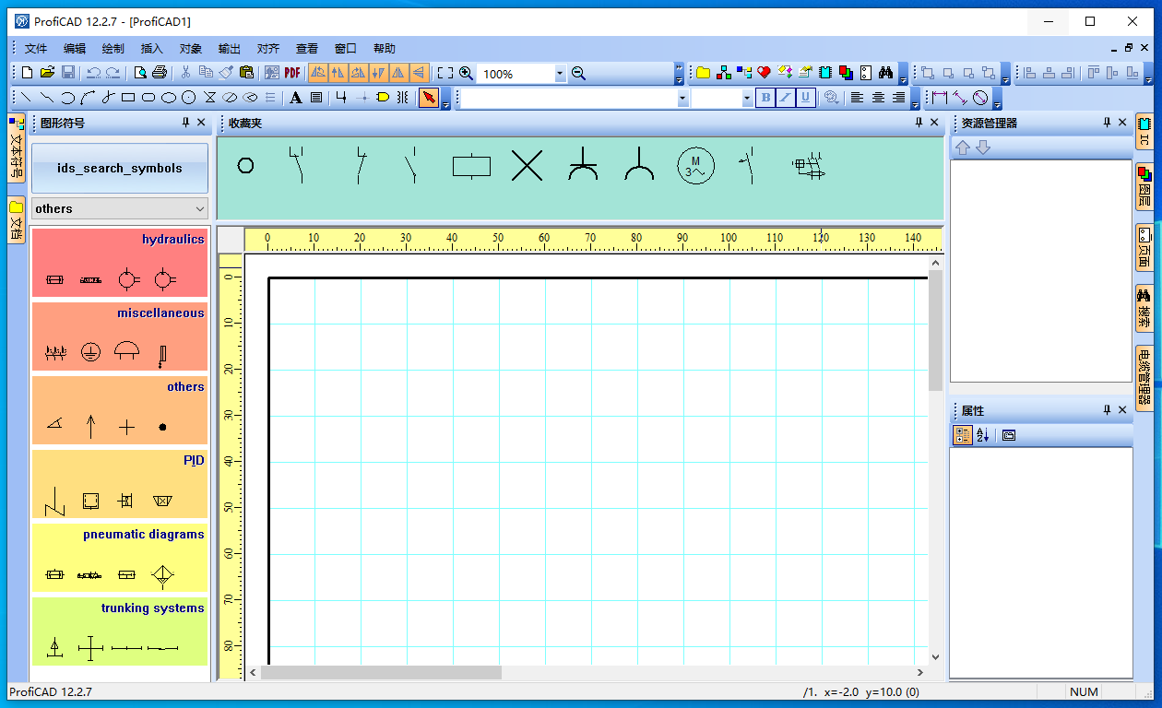The height and width of the screenshot is (708, 1162).
Task: Open the font name dropdown
Action: (682, 98)
